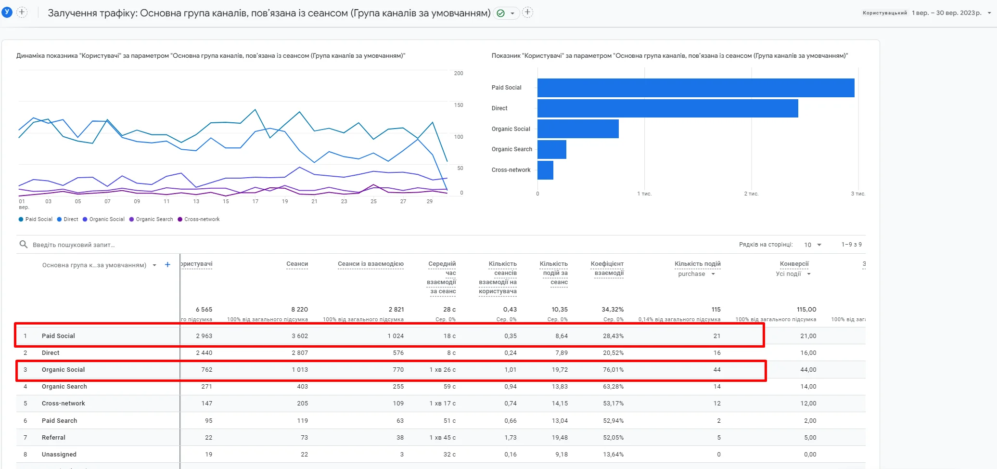Select the Organic Social table row label
Viewport: 997px width, 469px height.
coord(63,370)
